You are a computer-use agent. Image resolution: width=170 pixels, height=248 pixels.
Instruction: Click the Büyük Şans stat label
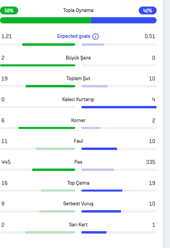point(78,58)
